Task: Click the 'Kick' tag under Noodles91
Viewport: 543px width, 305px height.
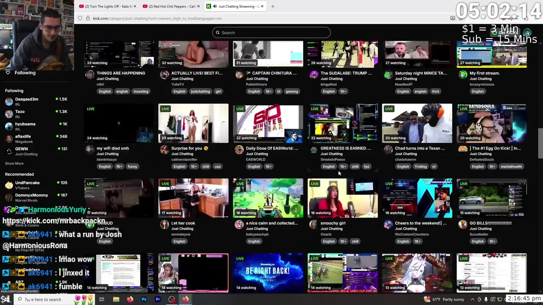Action: click(436, 91)
